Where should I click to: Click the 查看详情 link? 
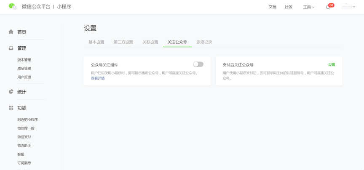click(98, 78)
